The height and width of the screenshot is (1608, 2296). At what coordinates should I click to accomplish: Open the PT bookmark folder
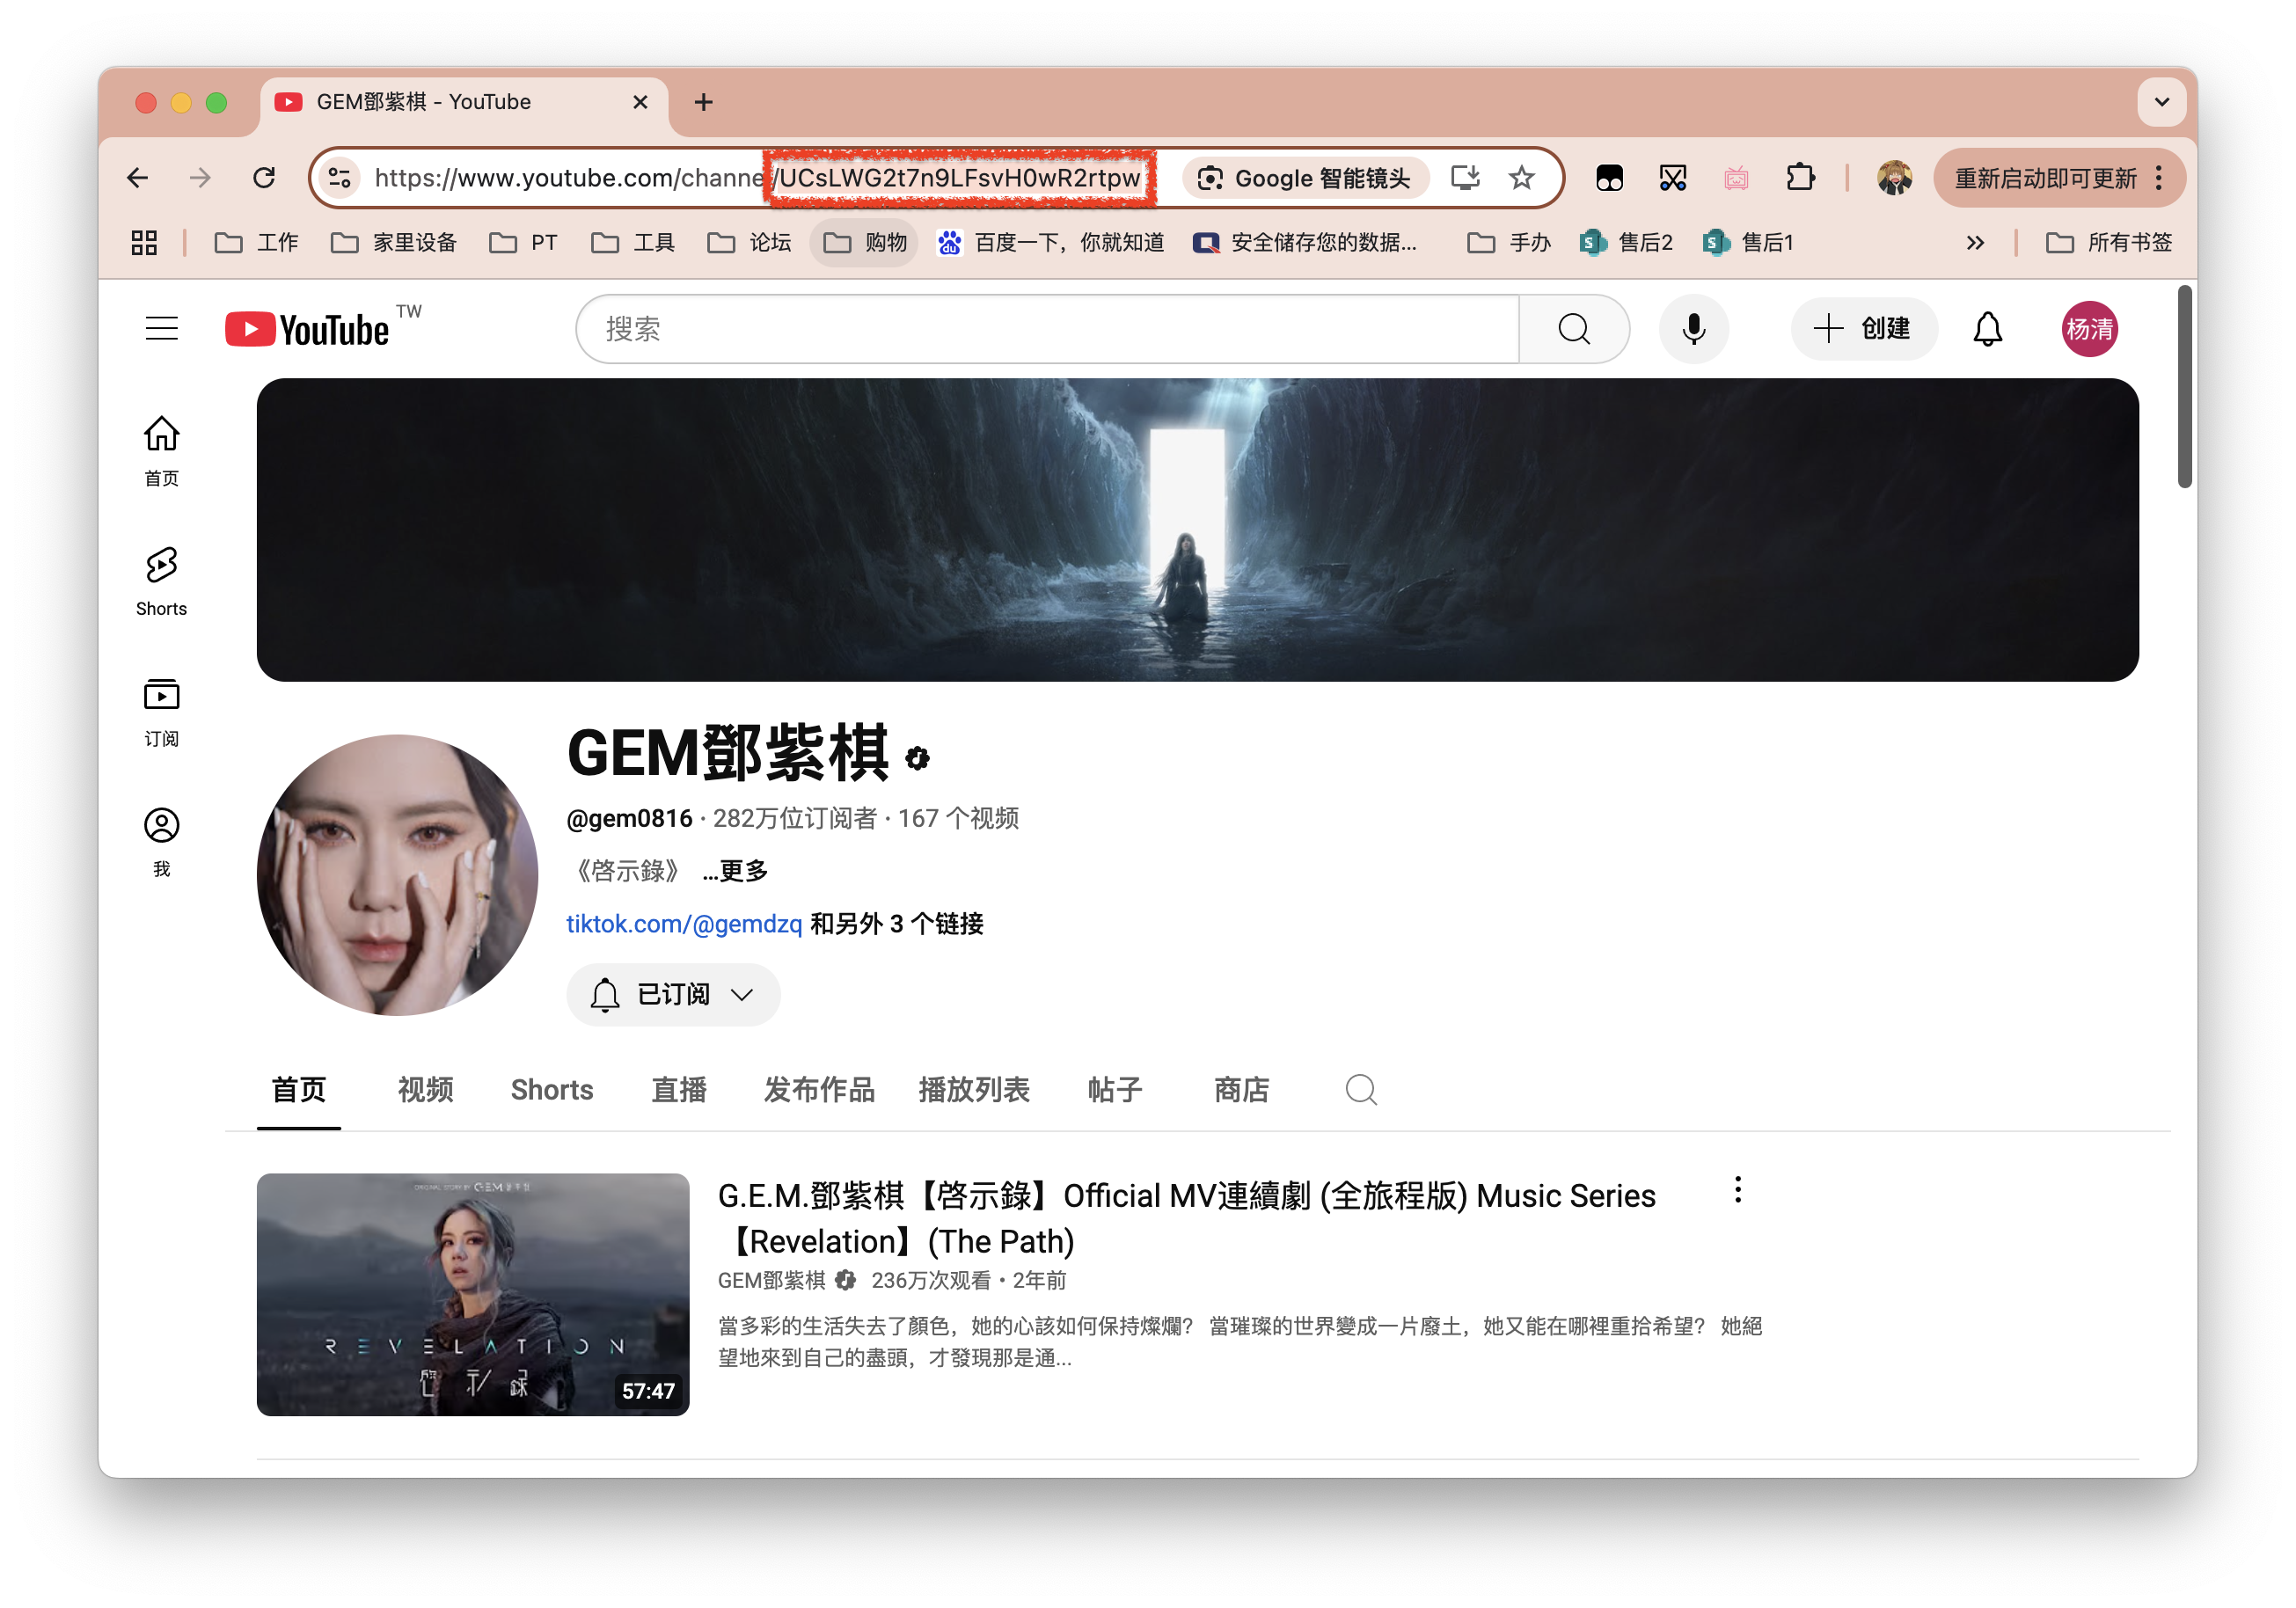[x=523, y=242]
